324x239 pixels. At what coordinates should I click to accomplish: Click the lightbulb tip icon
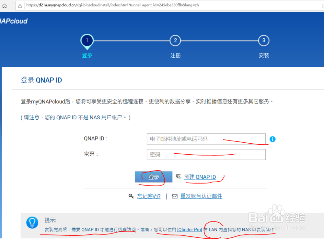[32, 222]
